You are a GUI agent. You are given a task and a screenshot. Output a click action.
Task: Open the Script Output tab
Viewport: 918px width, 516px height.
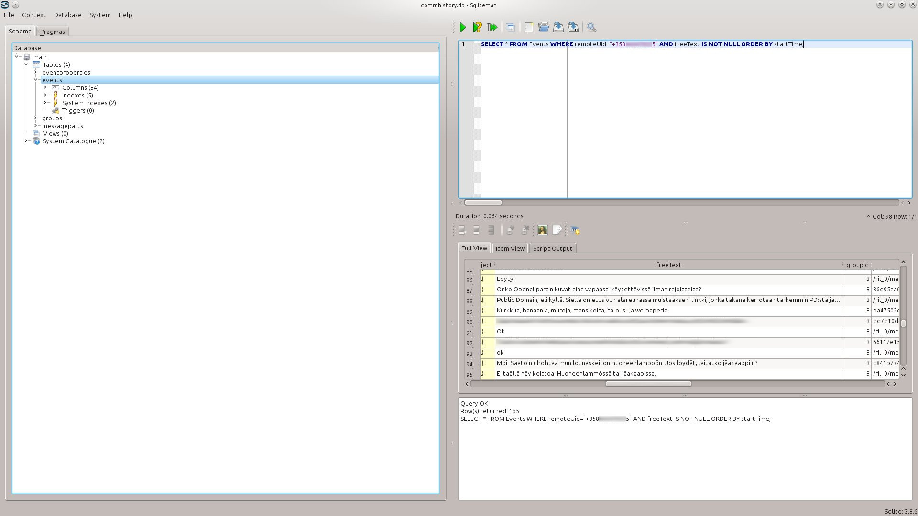point(552,248)
